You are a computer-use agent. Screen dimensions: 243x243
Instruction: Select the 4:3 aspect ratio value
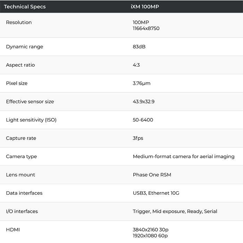click(x=136, y=65)
